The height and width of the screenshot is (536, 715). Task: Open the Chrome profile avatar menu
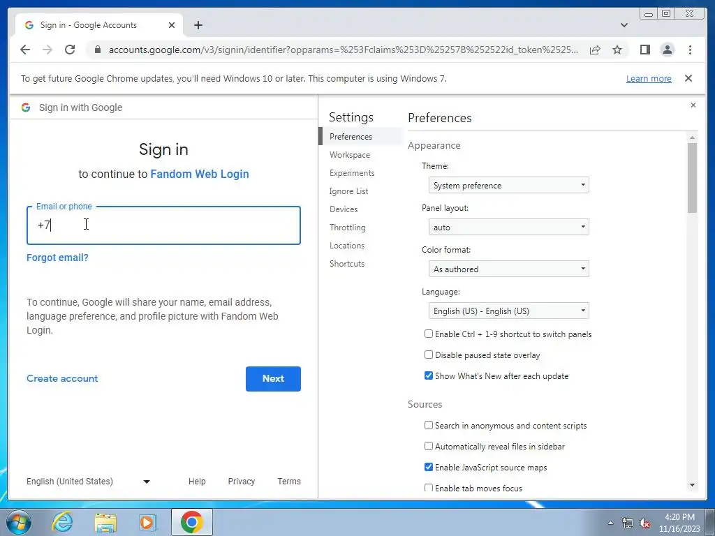point(667,50)
